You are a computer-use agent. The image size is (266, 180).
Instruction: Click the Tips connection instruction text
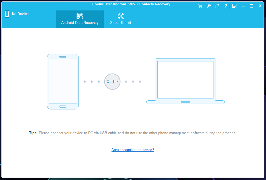click(x=133, y=133)
